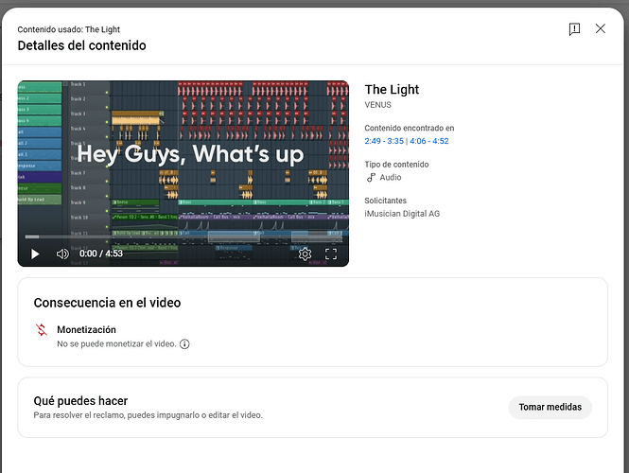Close the Detalles del contenido dialog
The height and width of the screenshot is (473, 629).
(601, 29)
